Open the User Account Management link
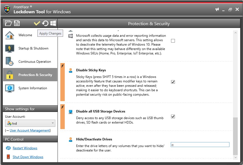 pos(30,130)
